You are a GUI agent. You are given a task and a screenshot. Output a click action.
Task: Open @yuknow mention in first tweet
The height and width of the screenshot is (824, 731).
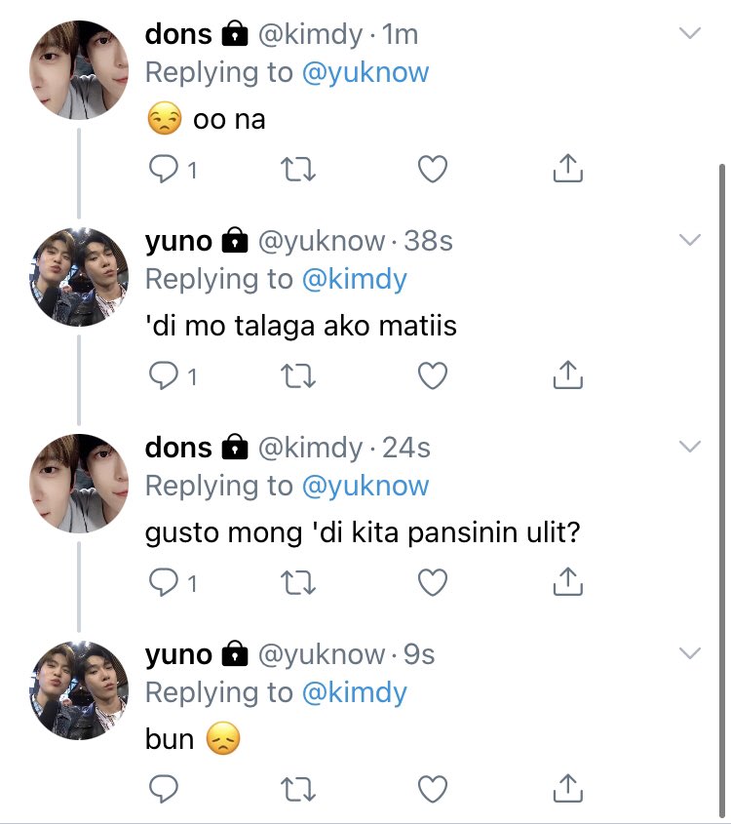pos(365,72)
